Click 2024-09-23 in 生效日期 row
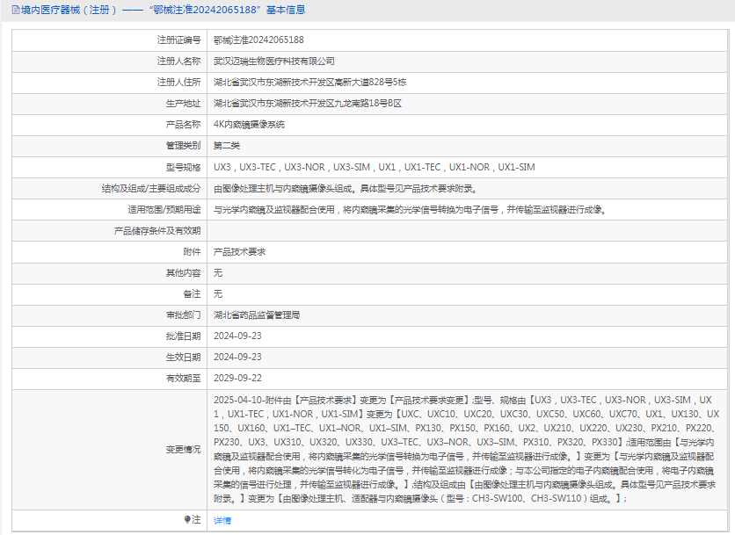The height and width of the screenshot is (535, 735). tap(237, 357)
